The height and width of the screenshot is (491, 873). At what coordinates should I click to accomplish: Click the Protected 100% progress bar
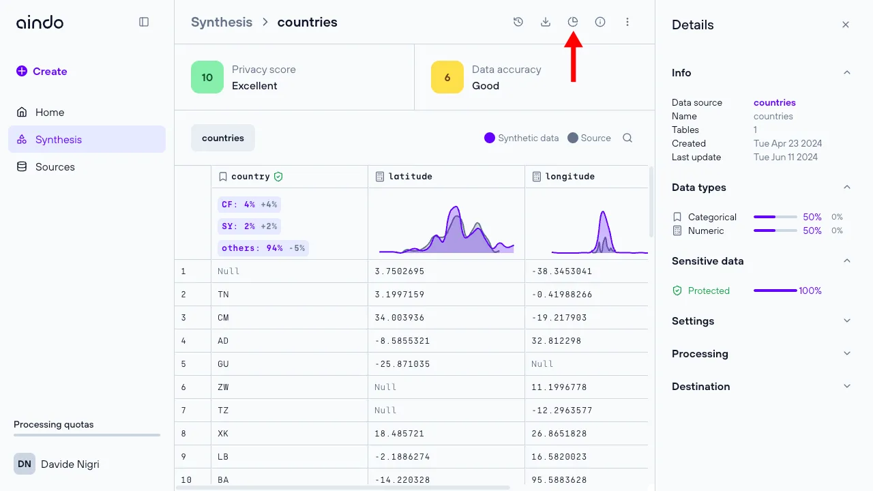(x=775, y=291)
